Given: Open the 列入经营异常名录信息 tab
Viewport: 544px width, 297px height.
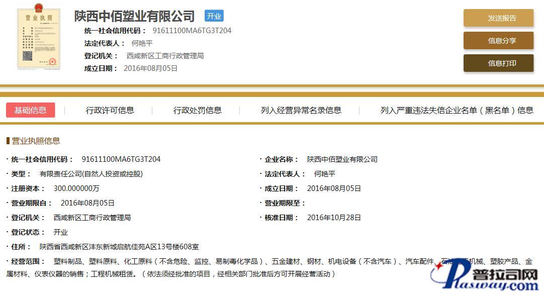Looking at the screenshot, I should pos(301,110).
